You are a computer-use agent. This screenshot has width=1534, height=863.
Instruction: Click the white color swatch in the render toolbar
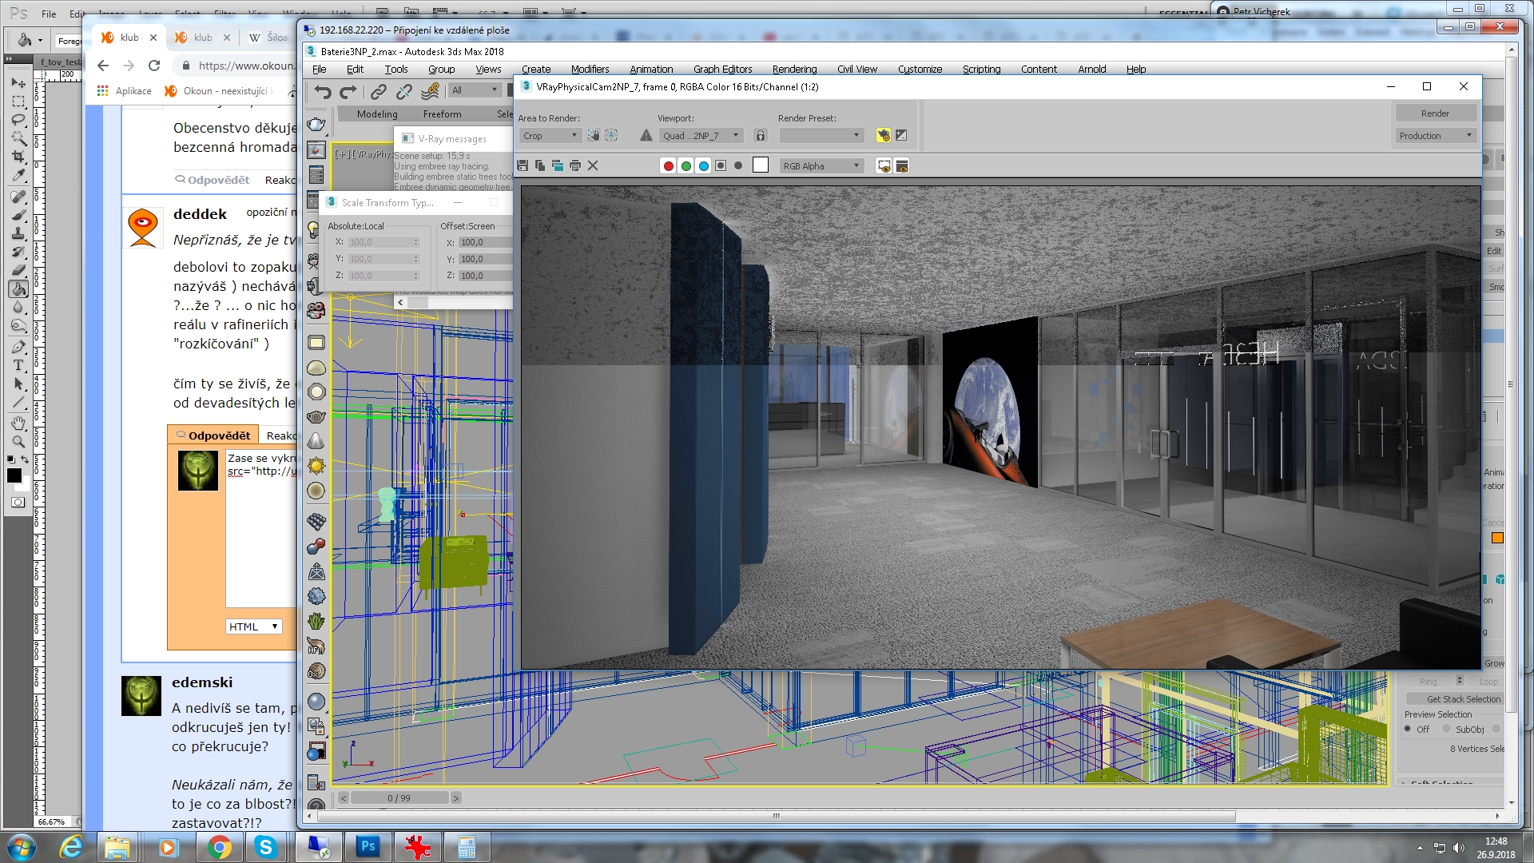click(x=761, y=165)
